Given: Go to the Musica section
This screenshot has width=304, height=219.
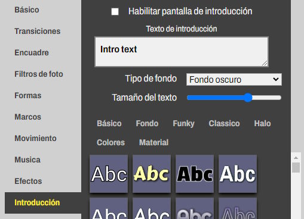Looking at the screenshot, I should coord(27,159).
